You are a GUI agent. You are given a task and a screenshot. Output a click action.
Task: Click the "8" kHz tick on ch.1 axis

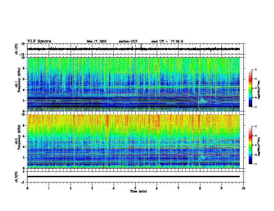click(24, 68)
